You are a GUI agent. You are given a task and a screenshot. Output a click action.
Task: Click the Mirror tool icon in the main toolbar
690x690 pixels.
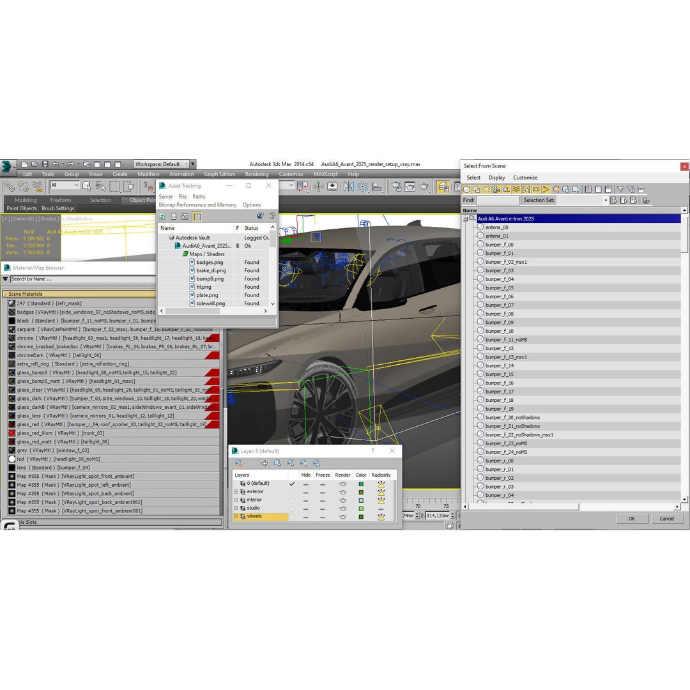click(349, 187)
